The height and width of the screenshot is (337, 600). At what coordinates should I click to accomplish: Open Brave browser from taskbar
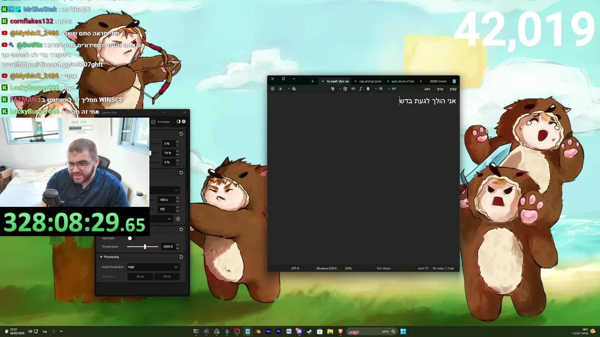click(340, 331)
